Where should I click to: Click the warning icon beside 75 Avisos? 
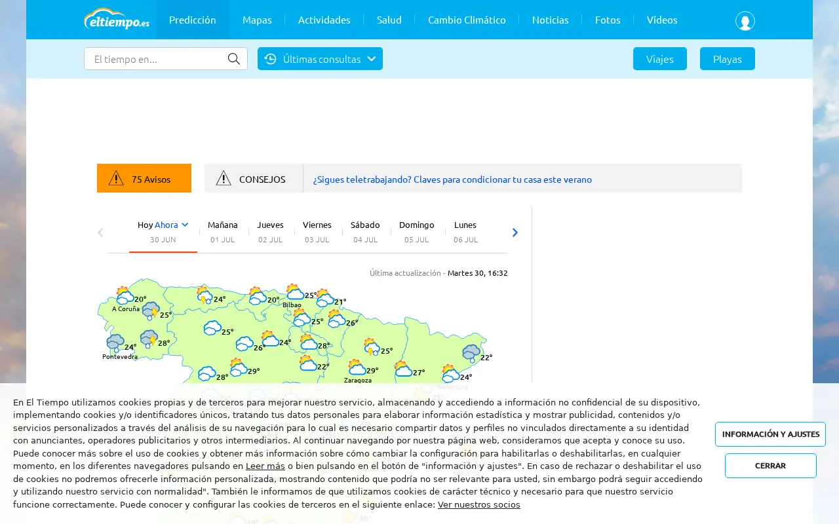(x=116, y=178)
